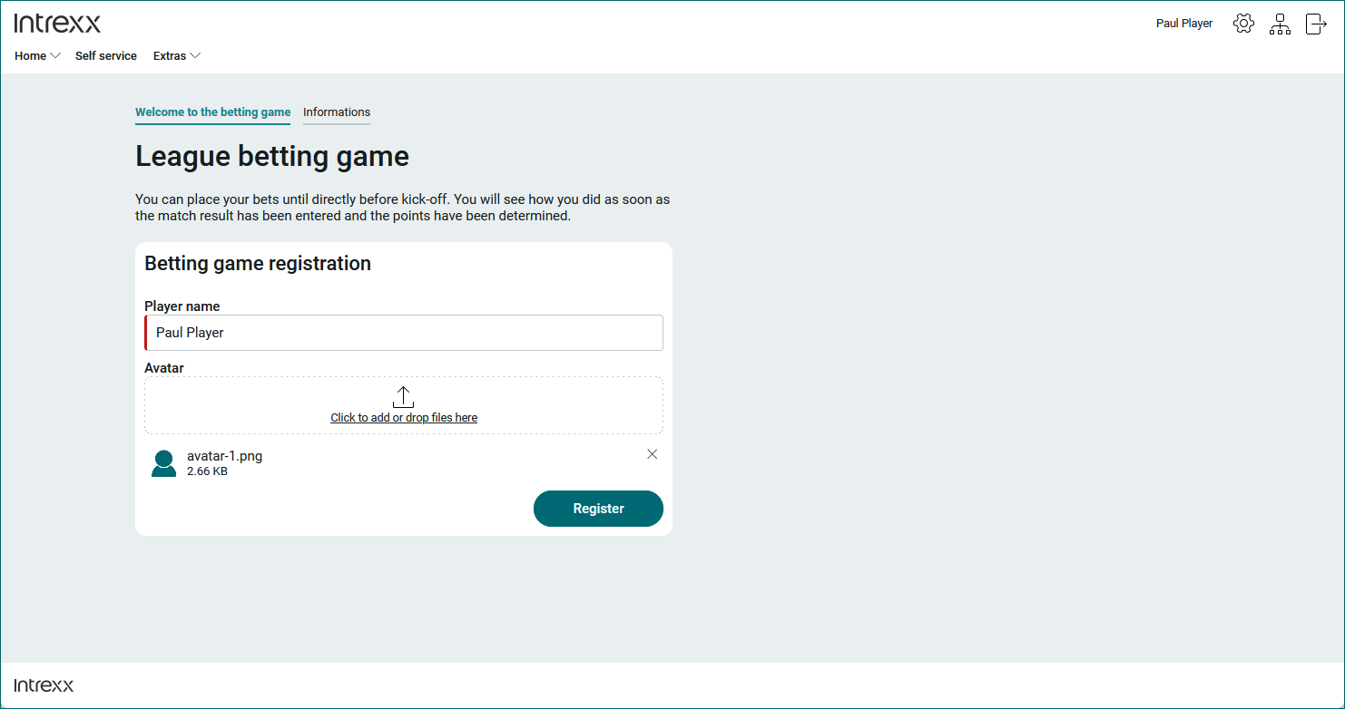Expand the Extras menu chevron
1345x709 pixels.
click(195, 56)
